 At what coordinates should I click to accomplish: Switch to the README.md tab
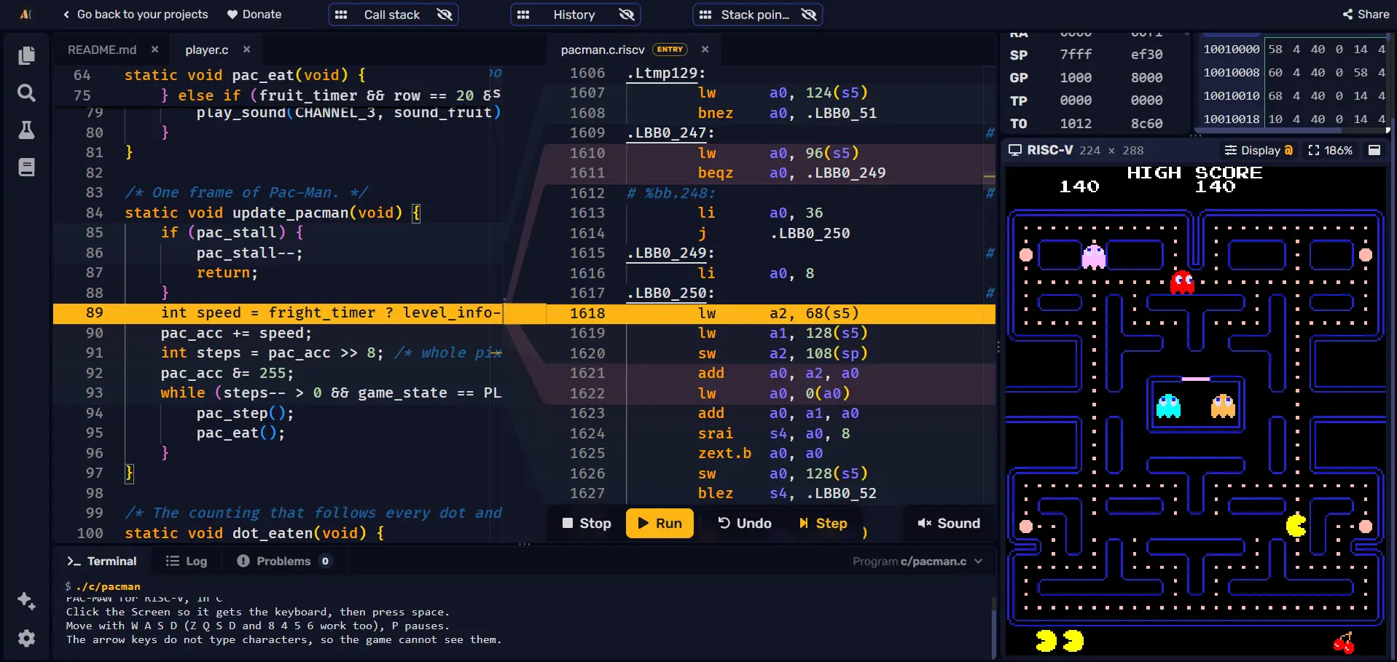tap(102, 50)
